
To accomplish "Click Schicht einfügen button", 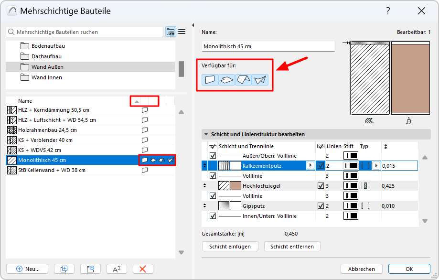I will [230, 247].
